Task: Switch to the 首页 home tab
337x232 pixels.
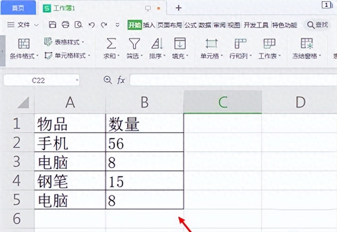Action: pyautogui.click(x=18, y=8)
